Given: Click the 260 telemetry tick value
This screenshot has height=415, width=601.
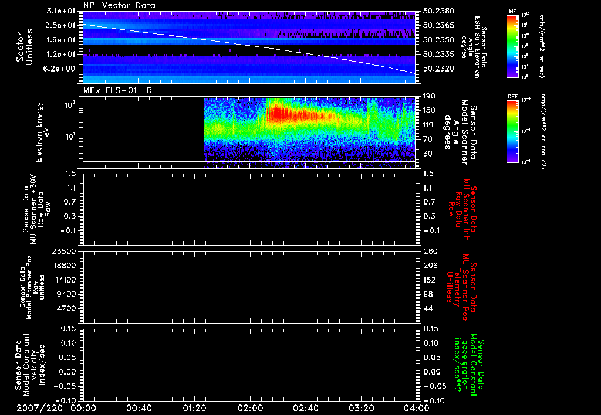Looking at the screenshot, I should (429, 251).
